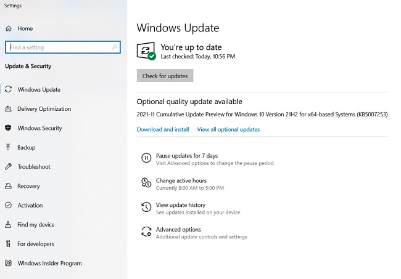Open the Recovery settings

[x=28, y=186]
